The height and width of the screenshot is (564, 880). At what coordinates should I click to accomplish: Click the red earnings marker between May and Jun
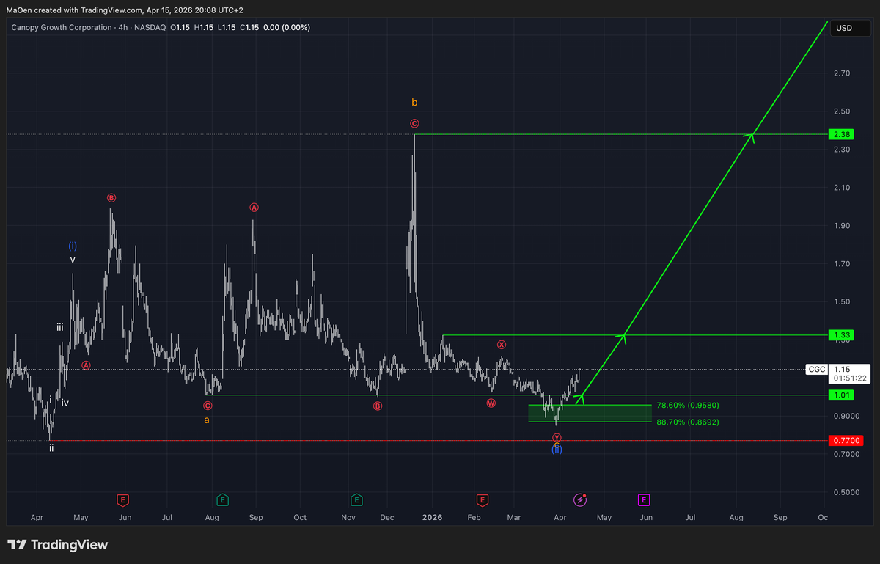tap(123, 499)
